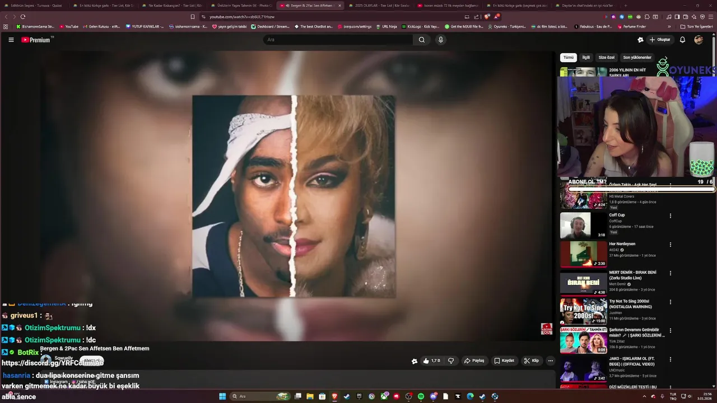Click the search magnifier button
This screenshot has height=403, width=717.
coord(422,40)
